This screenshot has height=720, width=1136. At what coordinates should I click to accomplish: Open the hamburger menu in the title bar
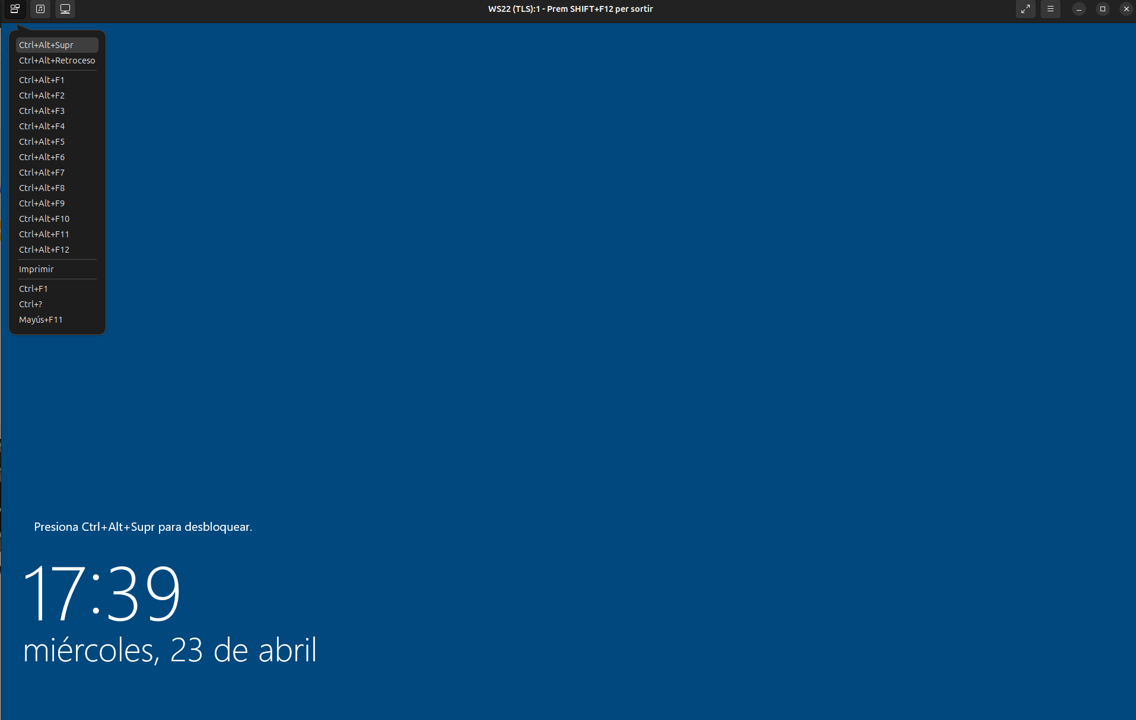1050,9
